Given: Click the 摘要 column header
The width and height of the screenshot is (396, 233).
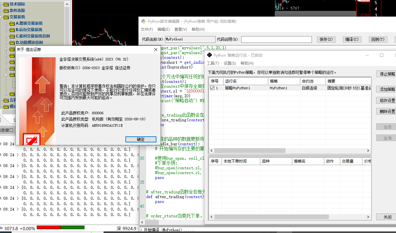Looking at the screenshot, I should (348, 81).
